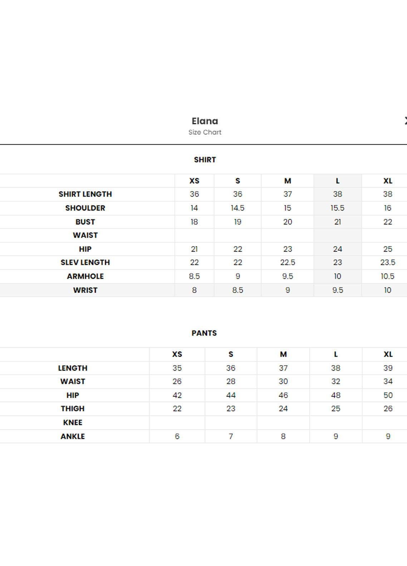Click the XS header in Shirt table
This screenshot has height=566, width=407.
194,181
